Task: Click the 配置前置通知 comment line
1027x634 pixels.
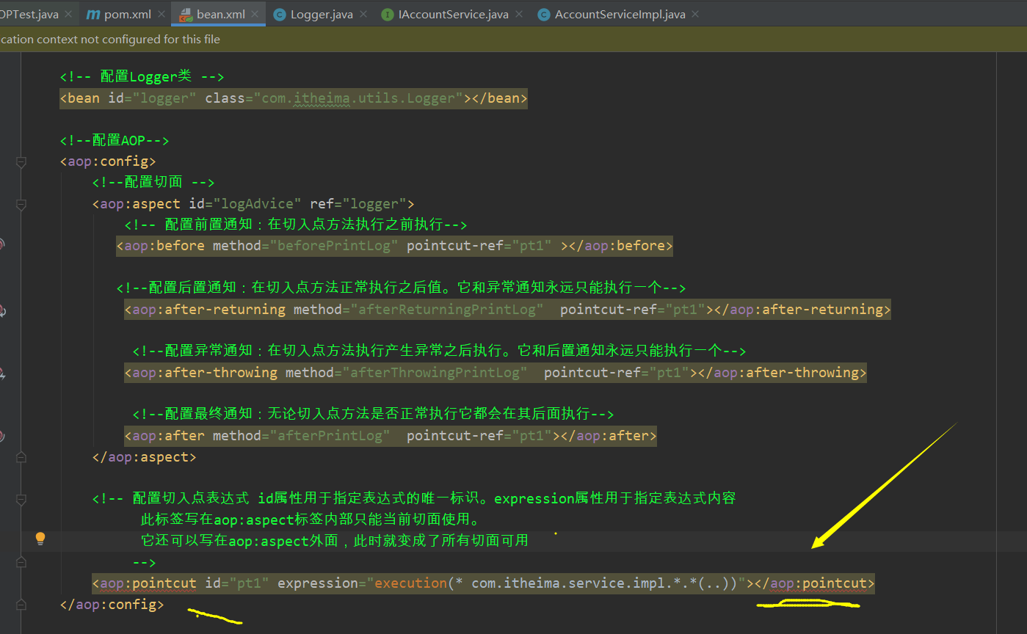Action: click(x=296, y=225)
